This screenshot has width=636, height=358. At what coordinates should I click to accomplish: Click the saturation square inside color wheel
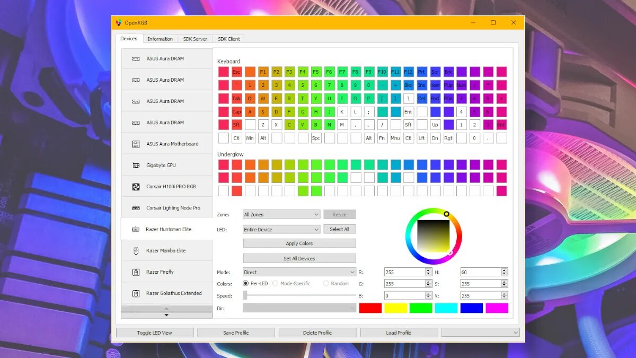click(x=434, y=236)
